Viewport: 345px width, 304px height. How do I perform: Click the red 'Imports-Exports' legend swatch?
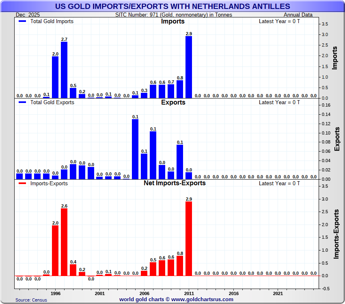[22, 183]
